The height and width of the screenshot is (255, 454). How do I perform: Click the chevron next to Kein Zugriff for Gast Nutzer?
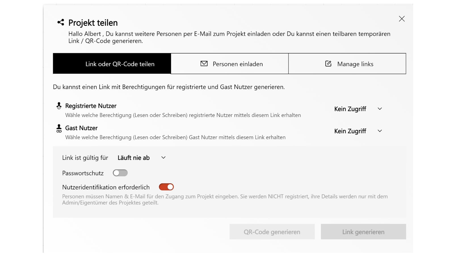tap(380, 131)
